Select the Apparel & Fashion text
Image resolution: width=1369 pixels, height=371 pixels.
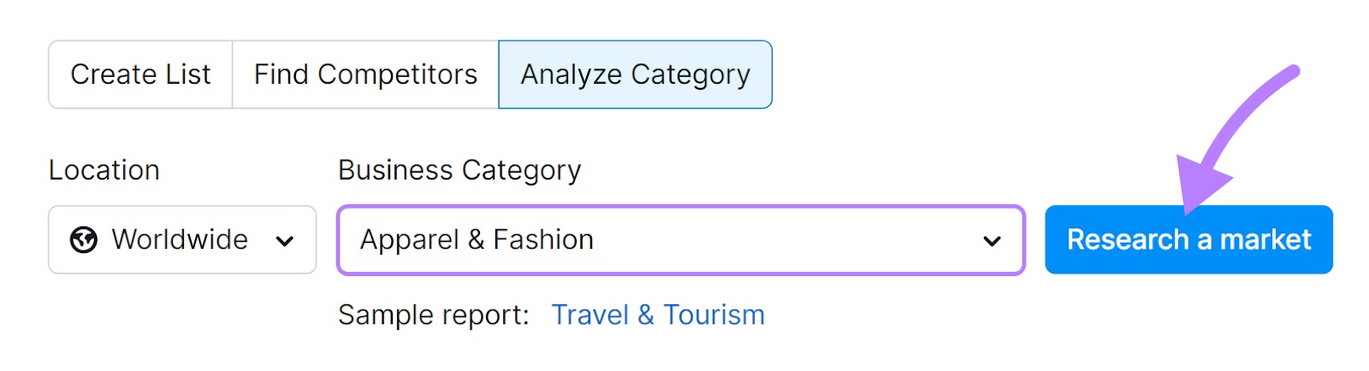pyautogui.click(x=477, y=240)
